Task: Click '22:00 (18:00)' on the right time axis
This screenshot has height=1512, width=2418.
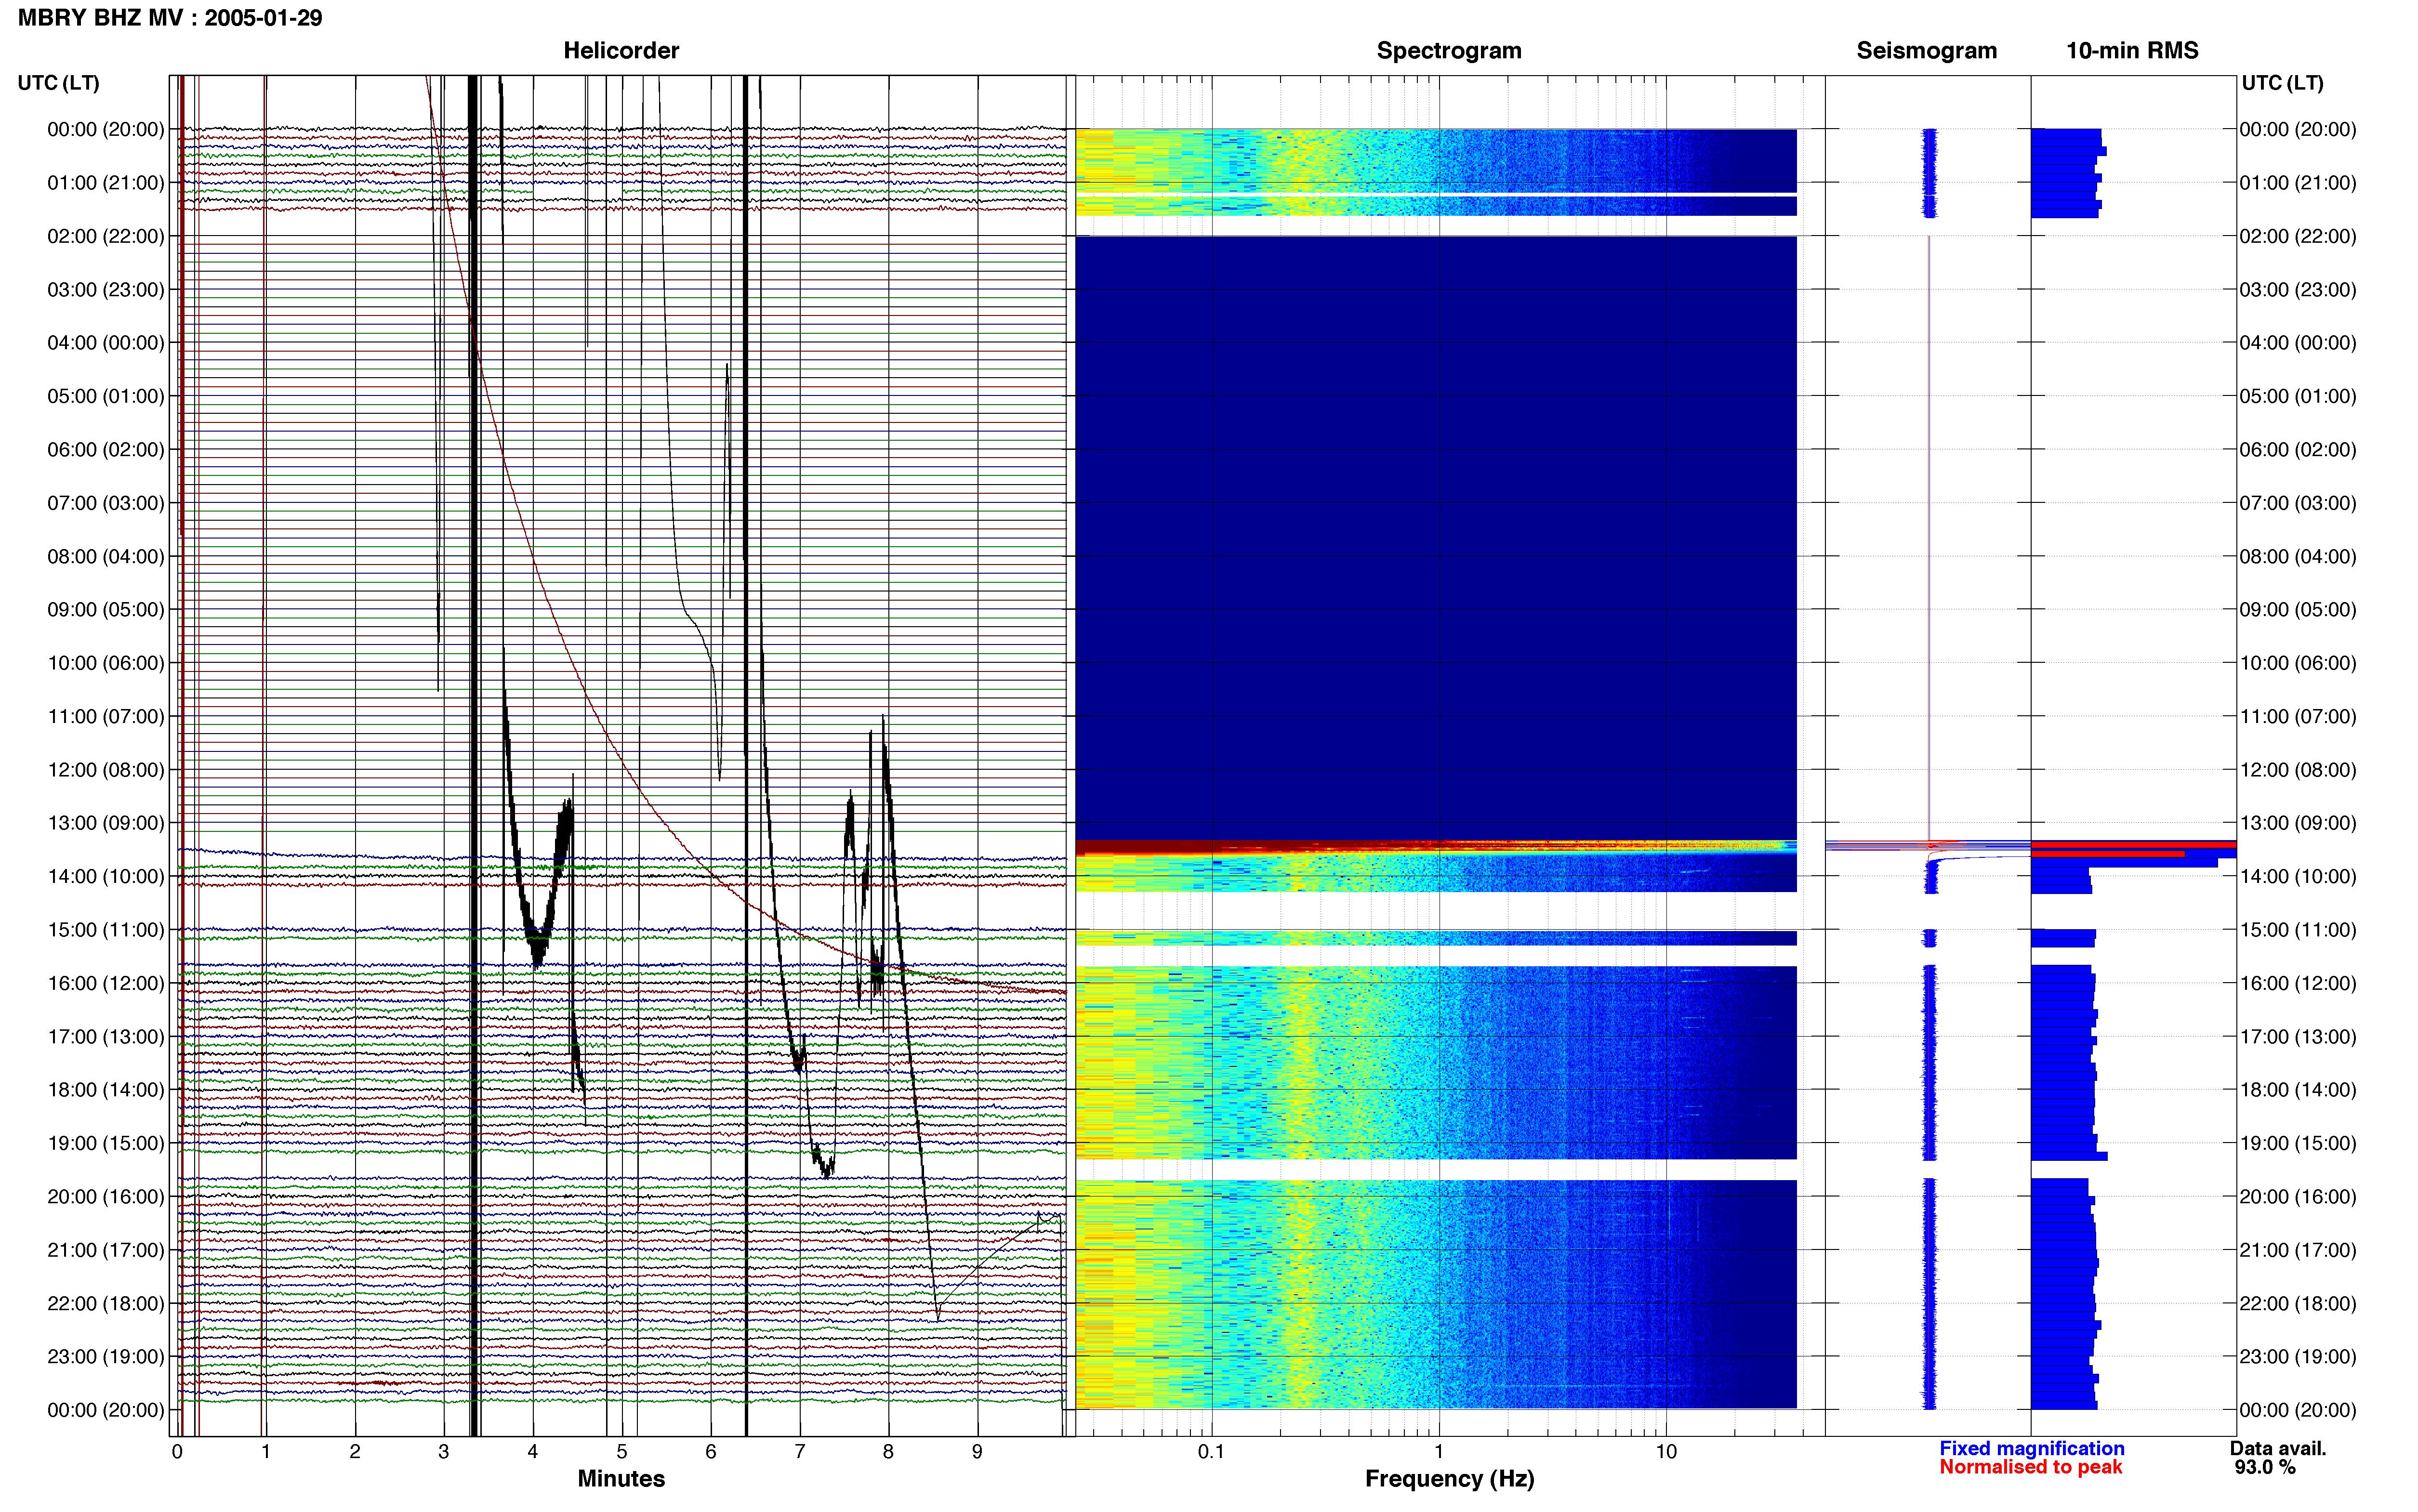Action: point(2298,1303)
